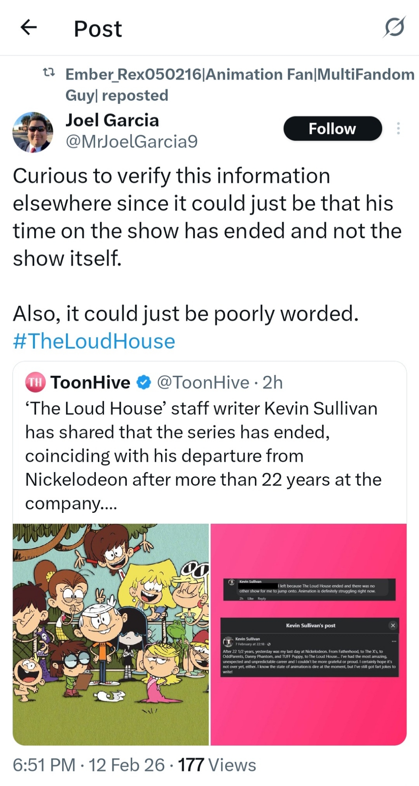Tap the Post header title

click(x=98, y=29)
